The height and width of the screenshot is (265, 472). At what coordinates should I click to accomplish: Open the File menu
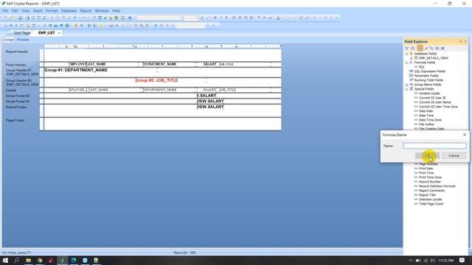pos(5,10)
